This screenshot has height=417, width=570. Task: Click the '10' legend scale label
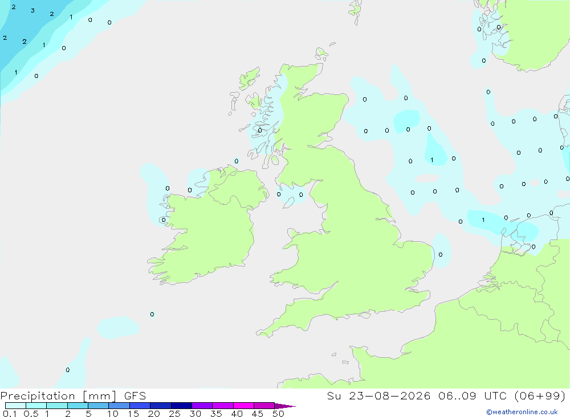[x=113, y=414]
